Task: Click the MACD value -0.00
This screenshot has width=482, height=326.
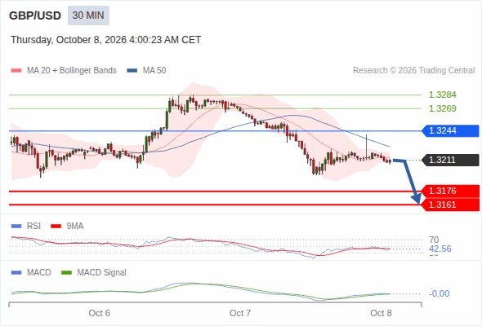Action: 440,293
